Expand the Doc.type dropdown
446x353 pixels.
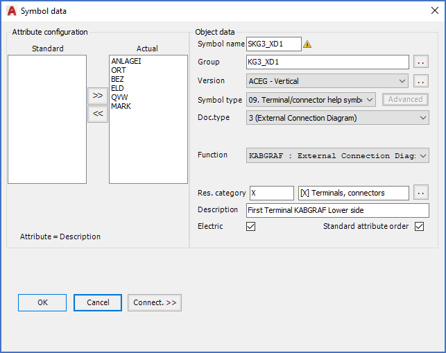[x=423, y=118]
